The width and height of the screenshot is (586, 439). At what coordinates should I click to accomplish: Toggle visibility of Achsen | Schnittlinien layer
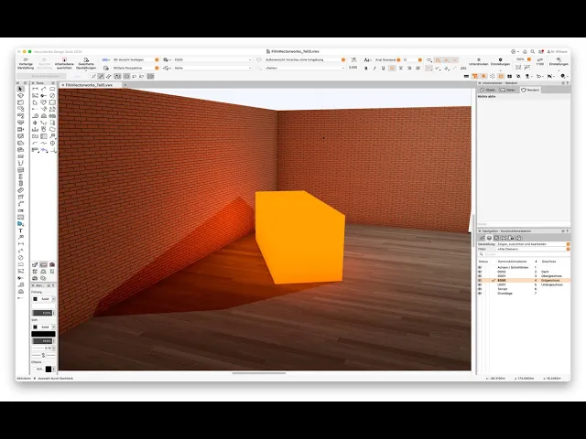480,267
